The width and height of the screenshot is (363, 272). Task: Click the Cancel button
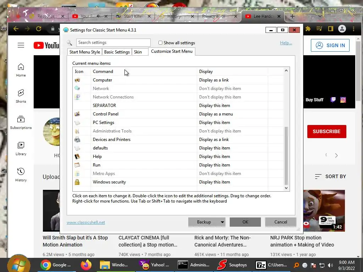click(281, 222)
